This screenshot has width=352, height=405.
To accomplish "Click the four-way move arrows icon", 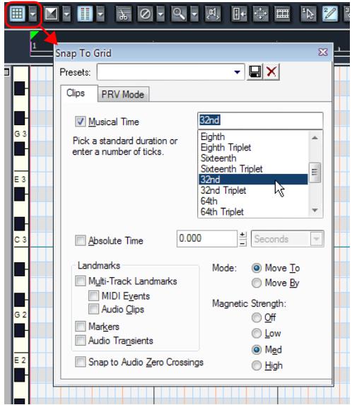I will (x=260, y=13).
